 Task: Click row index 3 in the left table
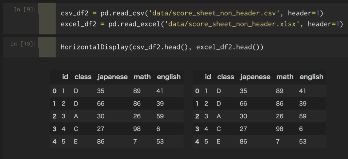[55, 129]
